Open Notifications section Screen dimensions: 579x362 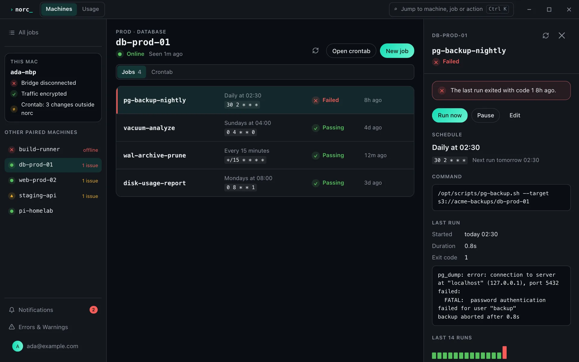click(x=53, y=310)
